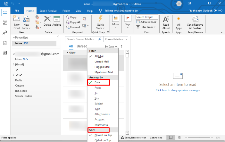This screenshot has height=142, width=225.
Task: Collapse the Older message group
Action: [67, 53]
